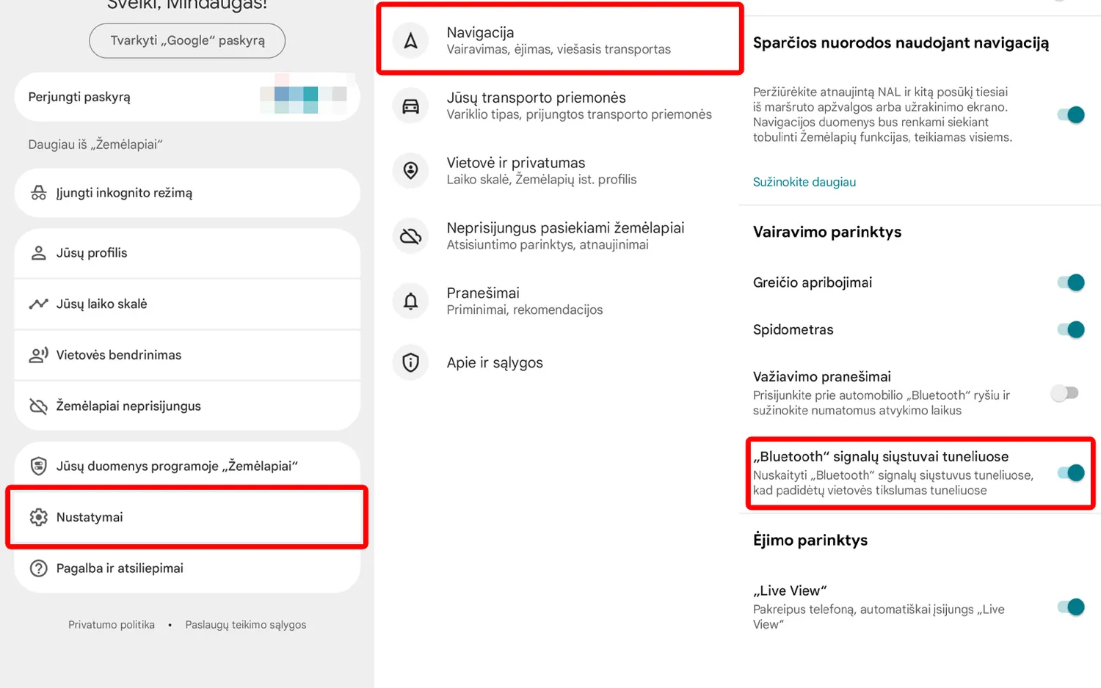The height and width of the screenshot is (688, 1101).
Task: Open Vietovės bendrinimas menu entry
Action: click(x=187, y=355)
